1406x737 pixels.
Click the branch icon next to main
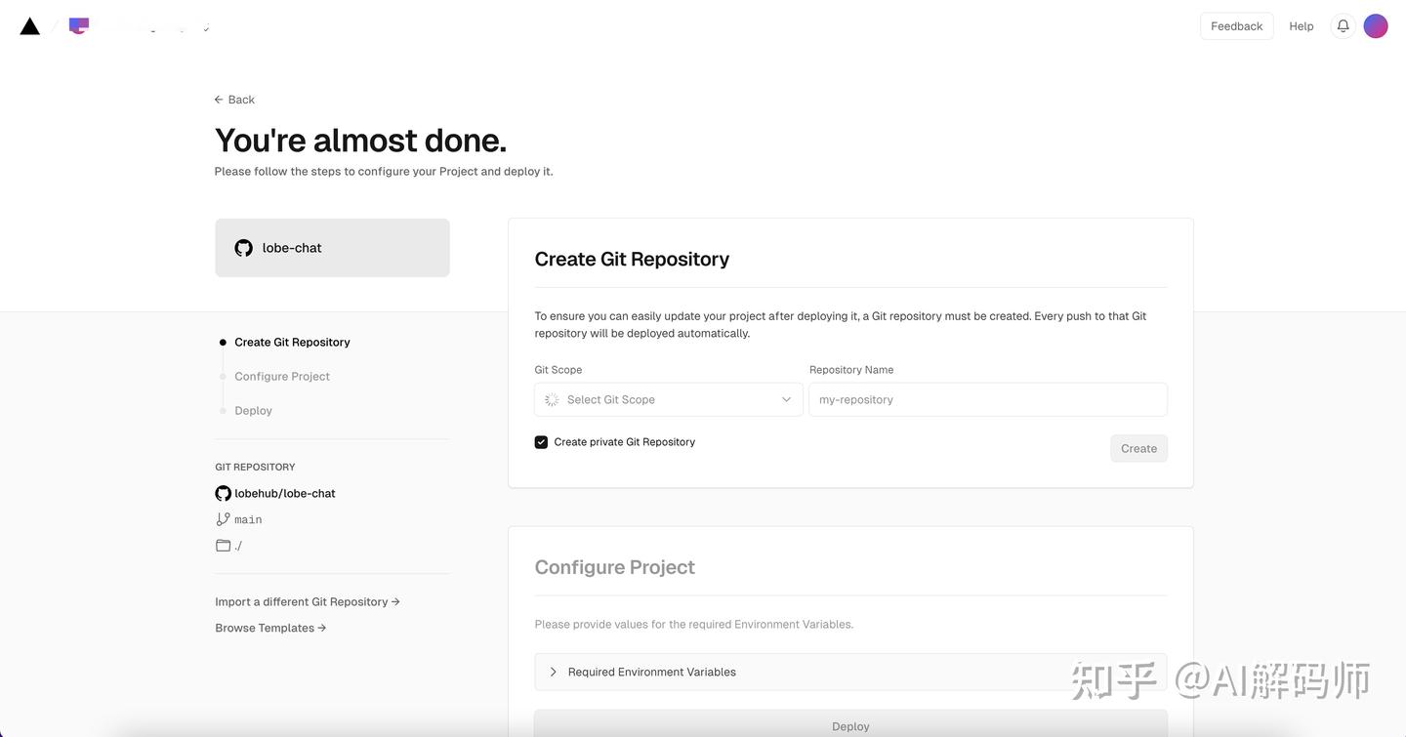coord(223,520)
